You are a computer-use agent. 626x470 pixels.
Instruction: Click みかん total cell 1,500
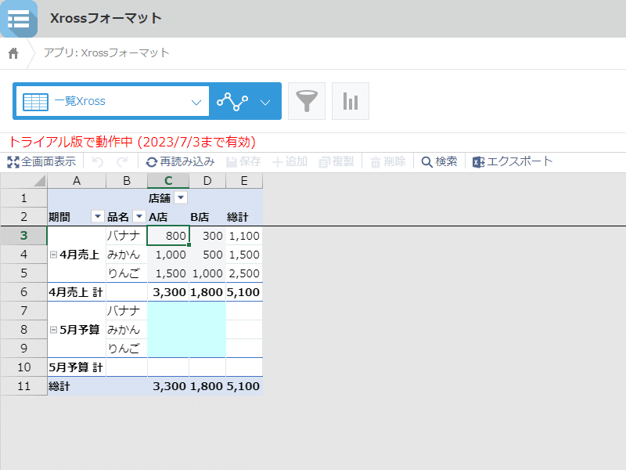(244, 254)
